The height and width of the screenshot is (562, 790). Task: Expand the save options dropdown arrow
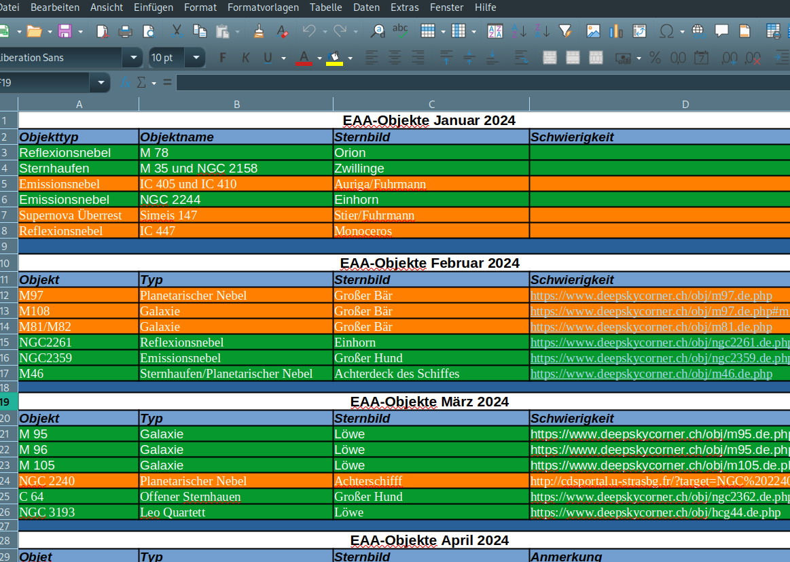[x=81, y=32]
